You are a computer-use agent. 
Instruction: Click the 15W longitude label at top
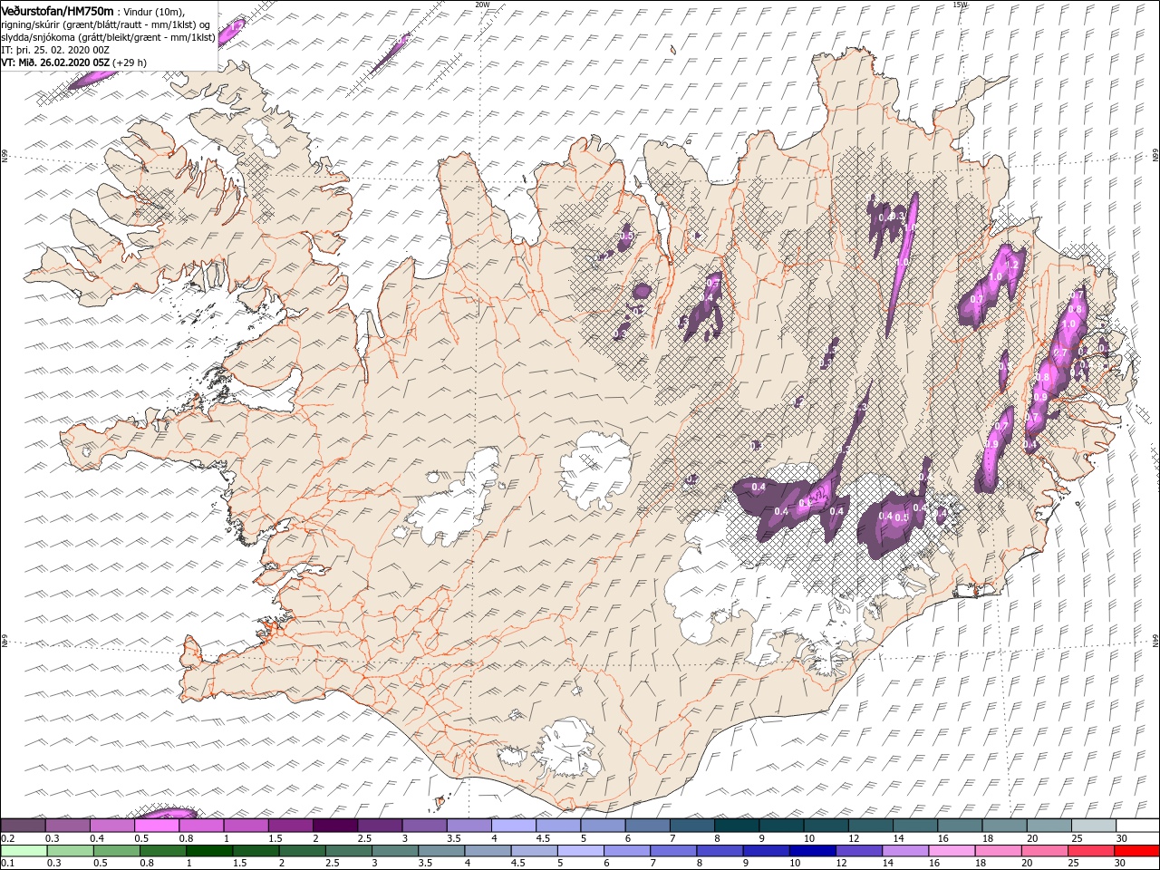click(959, 4)
